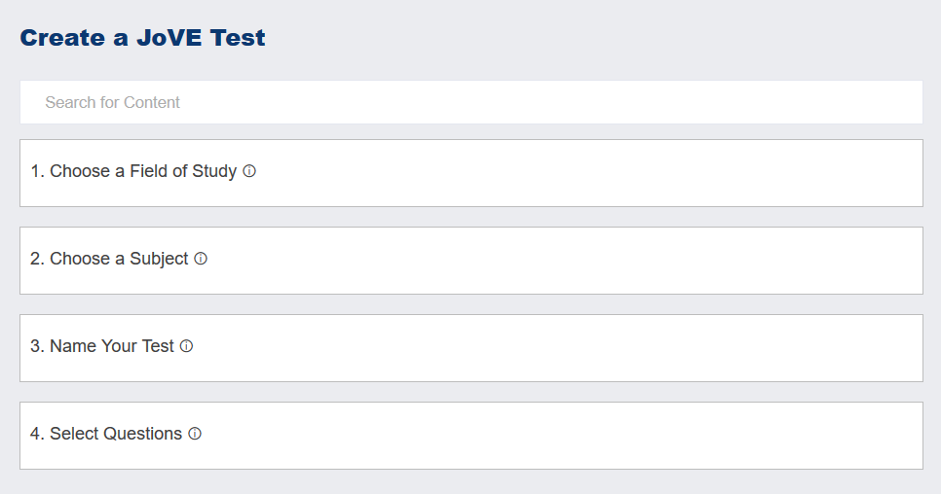
Task: Click the 'Create a JoVE Test' heading
Action: (x=142, y=38)
